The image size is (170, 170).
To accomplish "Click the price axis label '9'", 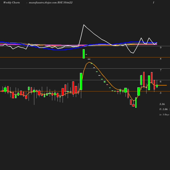I will pos(160,48).
